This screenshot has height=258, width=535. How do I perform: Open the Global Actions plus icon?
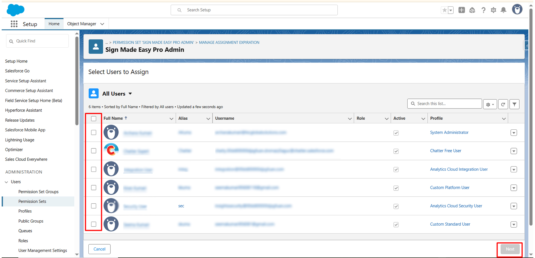point(462,10)
